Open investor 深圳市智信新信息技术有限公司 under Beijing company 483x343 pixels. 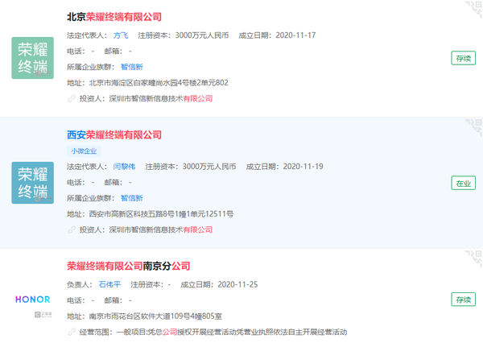pos(161,98)
